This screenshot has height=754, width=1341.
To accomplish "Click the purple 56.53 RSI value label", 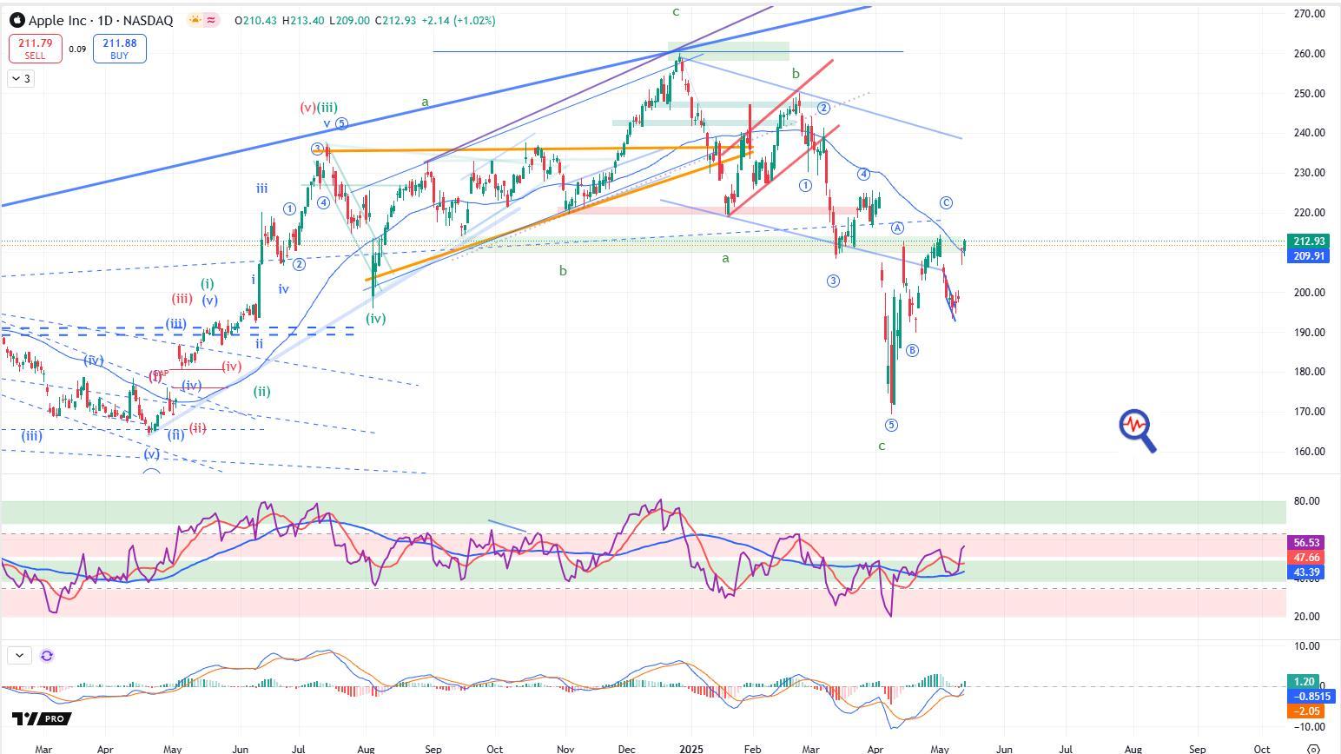I will pyautogui.click(x=1306, y=543).
